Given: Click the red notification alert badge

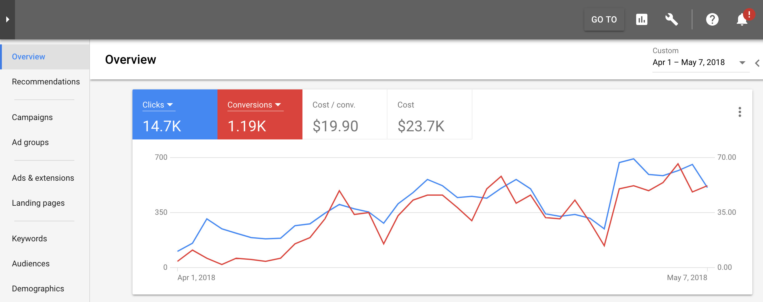Looking at the screenshot, I should click(749, 14).
